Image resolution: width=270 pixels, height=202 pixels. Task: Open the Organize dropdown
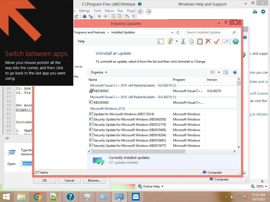pos(99,72)
